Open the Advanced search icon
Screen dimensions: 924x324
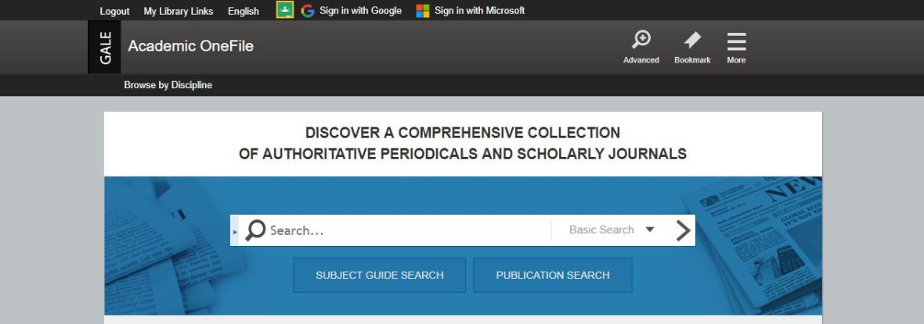[x=641, y=41]
